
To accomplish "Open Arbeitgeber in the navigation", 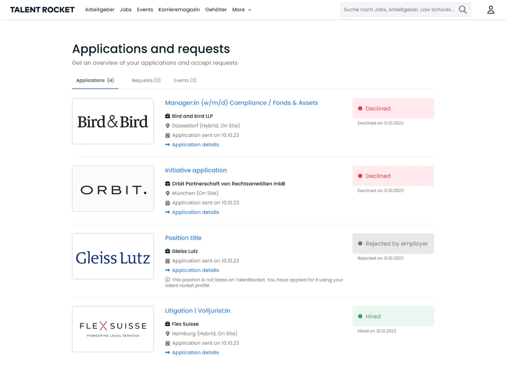I will [100, 10].
